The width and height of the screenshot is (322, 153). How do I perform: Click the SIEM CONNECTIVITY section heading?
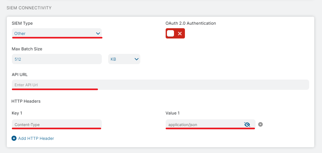29,8
